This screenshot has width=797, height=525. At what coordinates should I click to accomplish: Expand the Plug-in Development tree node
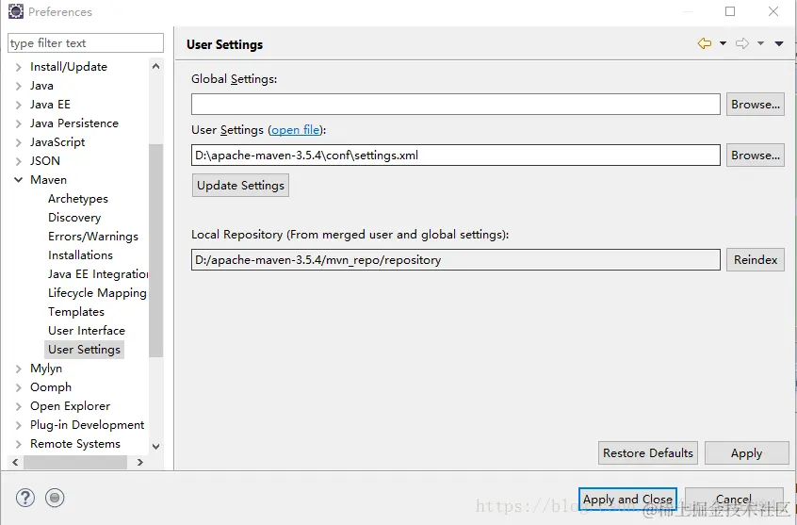[x=18, y=425]
